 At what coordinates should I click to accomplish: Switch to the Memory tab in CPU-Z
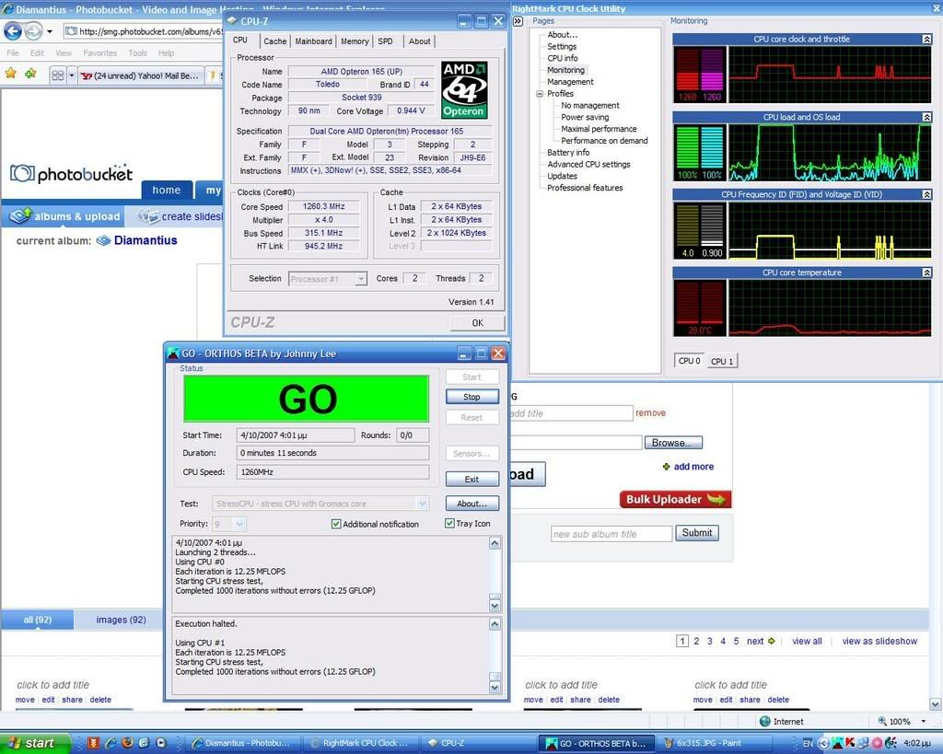(355, 41)
